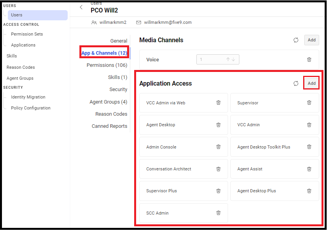Click the willmarkmm@five9.com email text
Screen dimensions: 327x231
(x=168, y=22)
